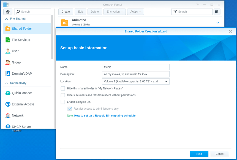The width and height of the screenshot is (237, 160).
Task: Close the Shared Folder Creation Wizard
Action: coord(230,31)
